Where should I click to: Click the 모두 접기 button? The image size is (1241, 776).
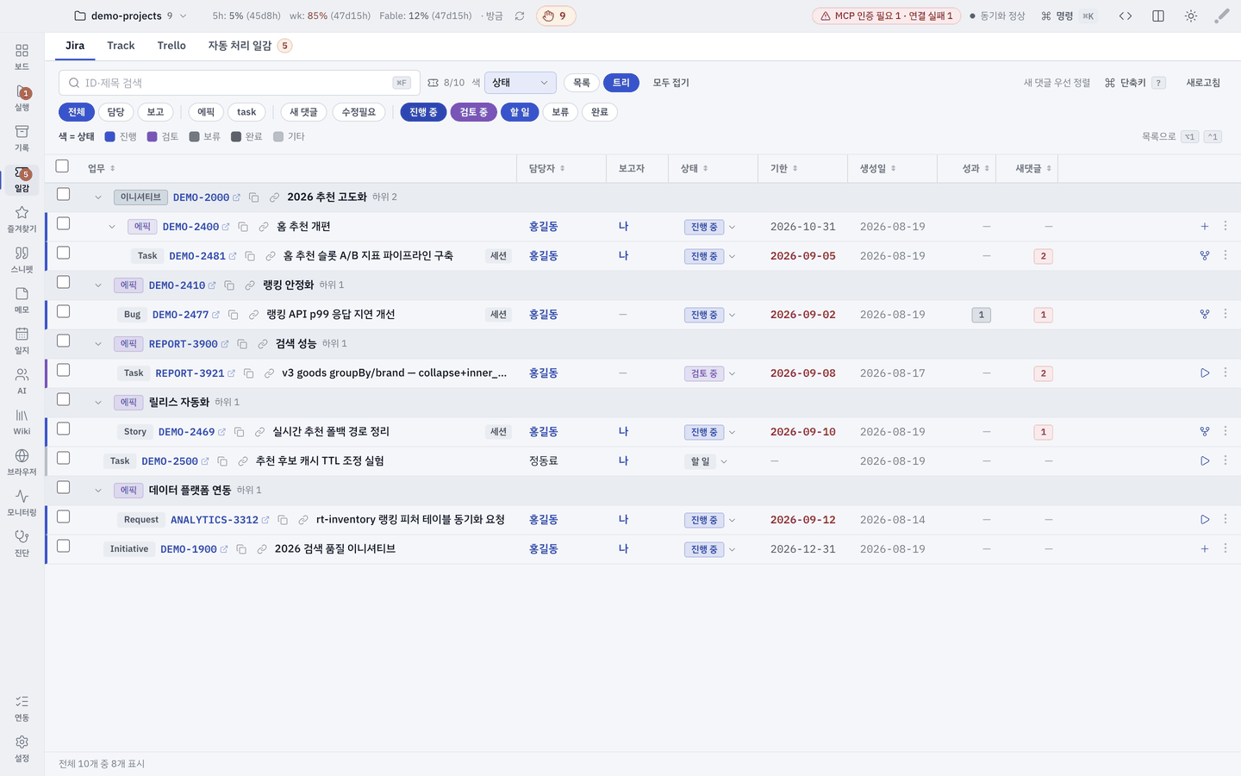[x=670, y=83]
